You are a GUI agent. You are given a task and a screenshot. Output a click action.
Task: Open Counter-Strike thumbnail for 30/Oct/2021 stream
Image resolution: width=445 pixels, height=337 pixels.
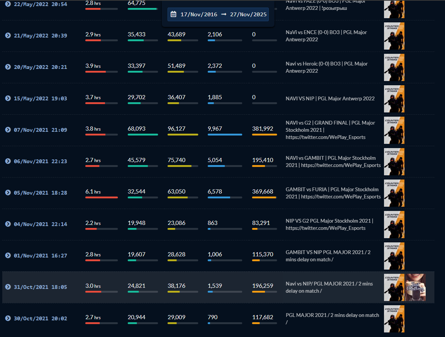coord(394,319)
